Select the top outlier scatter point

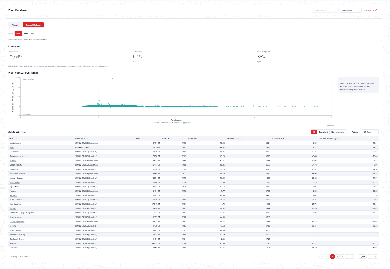[x=112, y=78]
